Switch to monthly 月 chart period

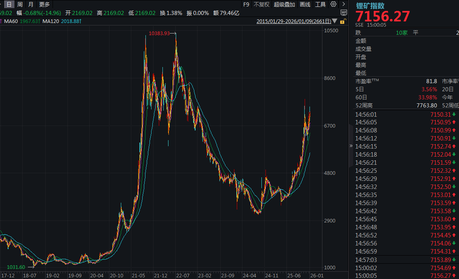coord(31,4)
